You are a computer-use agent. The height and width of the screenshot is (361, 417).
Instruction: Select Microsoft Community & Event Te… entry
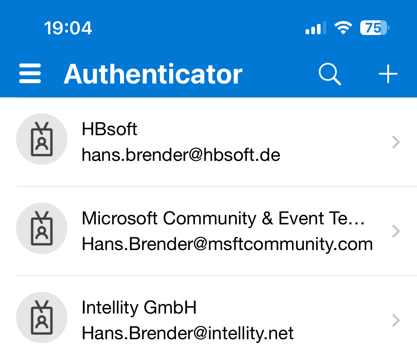[x=223, y=218]
